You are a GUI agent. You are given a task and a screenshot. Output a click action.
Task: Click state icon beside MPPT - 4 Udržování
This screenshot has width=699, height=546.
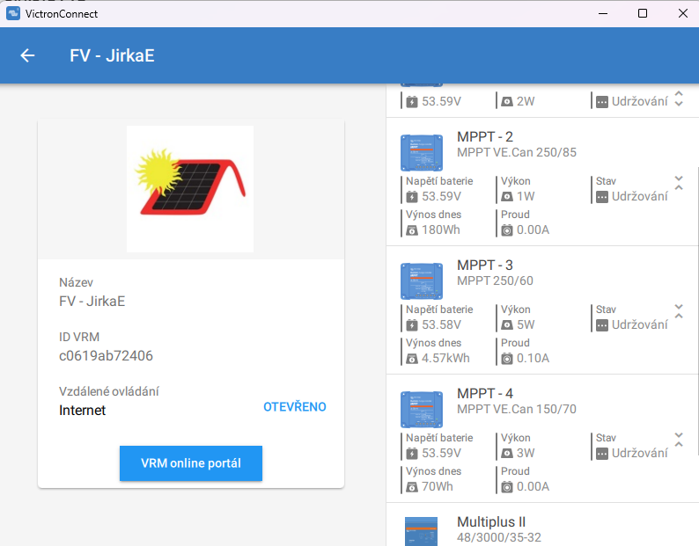click(602, 454)
